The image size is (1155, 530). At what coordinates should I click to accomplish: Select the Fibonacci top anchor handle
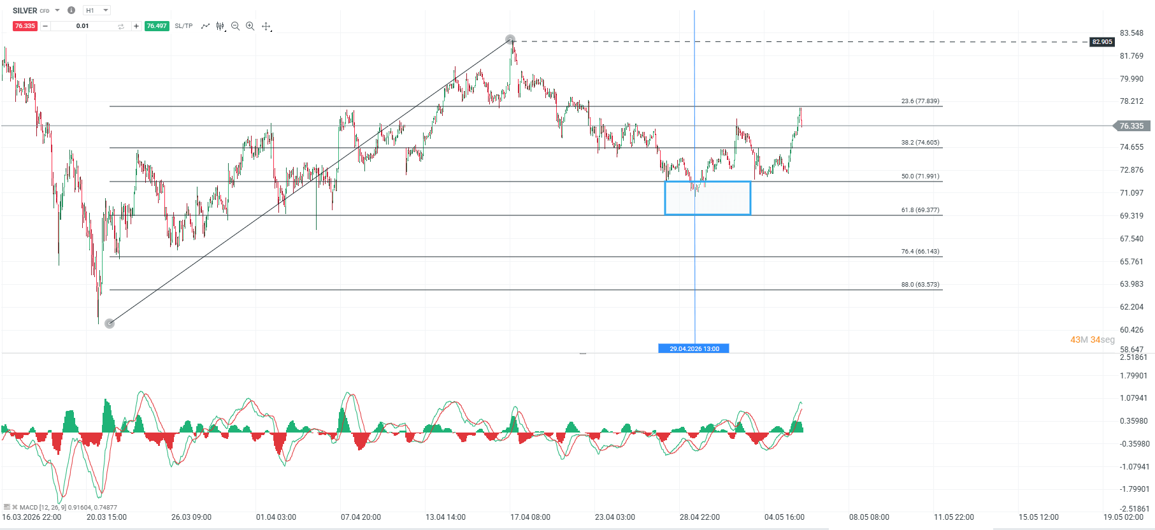click(x=510, y=39)
